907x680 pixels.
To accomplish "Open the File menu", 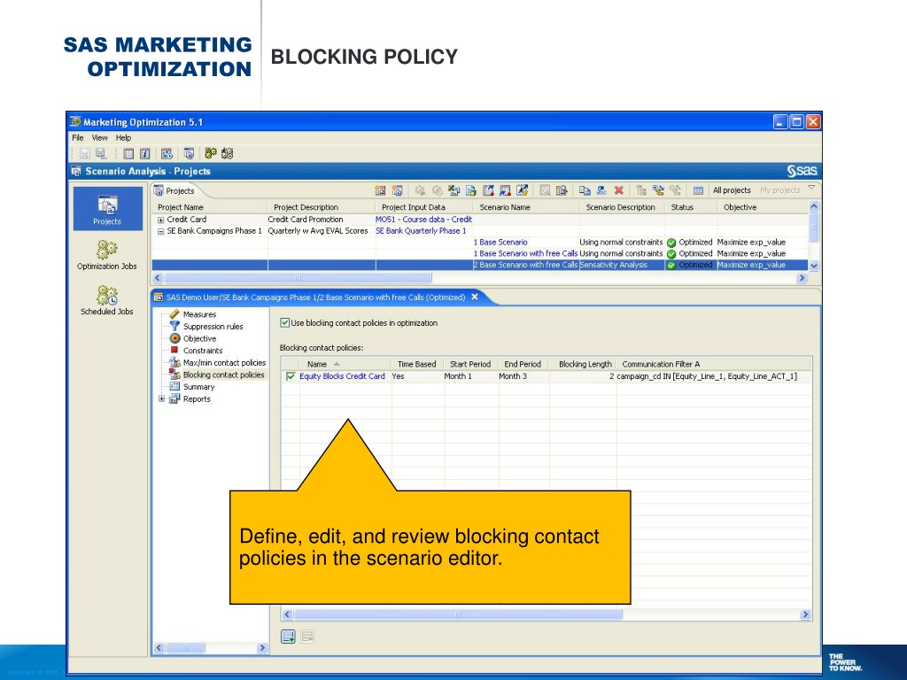I will click(78, 137).
